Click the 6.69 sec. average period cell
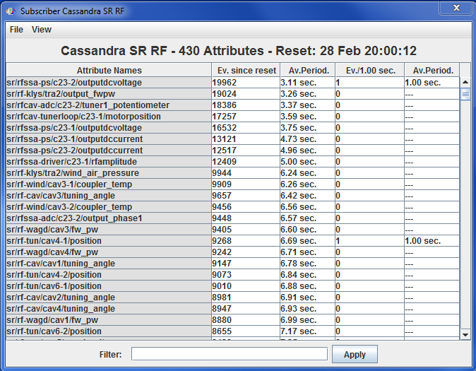476x371 pixels. 308,241
